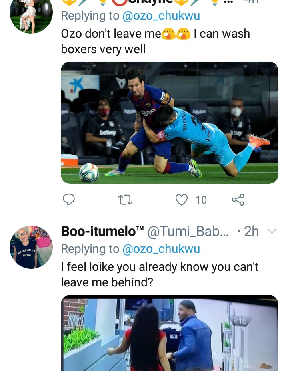Open the 2h timestamp on Boo-itumelo's tweet
The height and width of the screenshot is (373, 288).
coord(252,231)
